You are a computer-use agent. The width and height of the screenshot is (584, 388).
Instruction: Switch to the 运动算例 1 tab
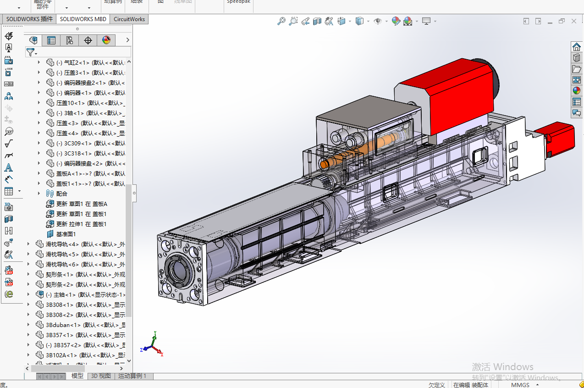132,376
